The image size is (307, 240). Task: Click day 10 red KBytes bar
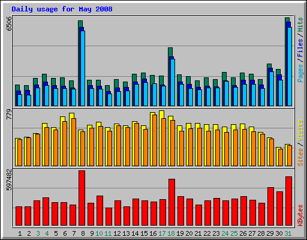pos(100,211)
